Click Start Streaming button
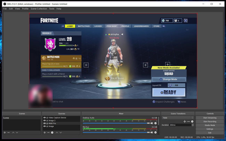Viewport: 226px width, 141px height. [x=210, y=118]
